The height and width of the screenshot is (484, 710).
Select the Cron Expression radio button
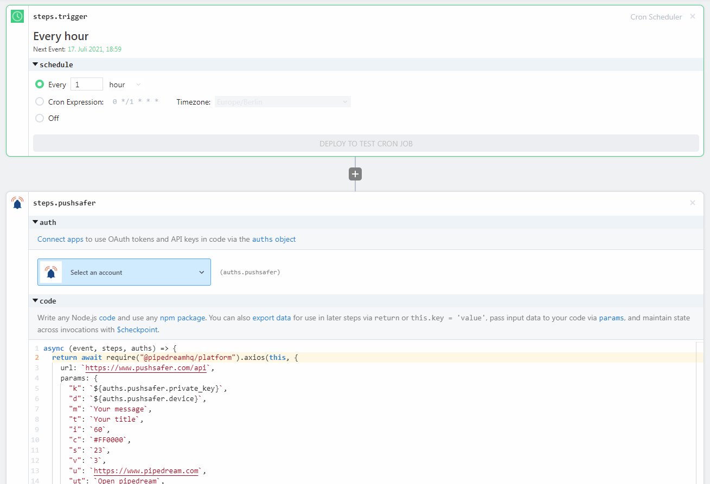click(x=39, y=101)
